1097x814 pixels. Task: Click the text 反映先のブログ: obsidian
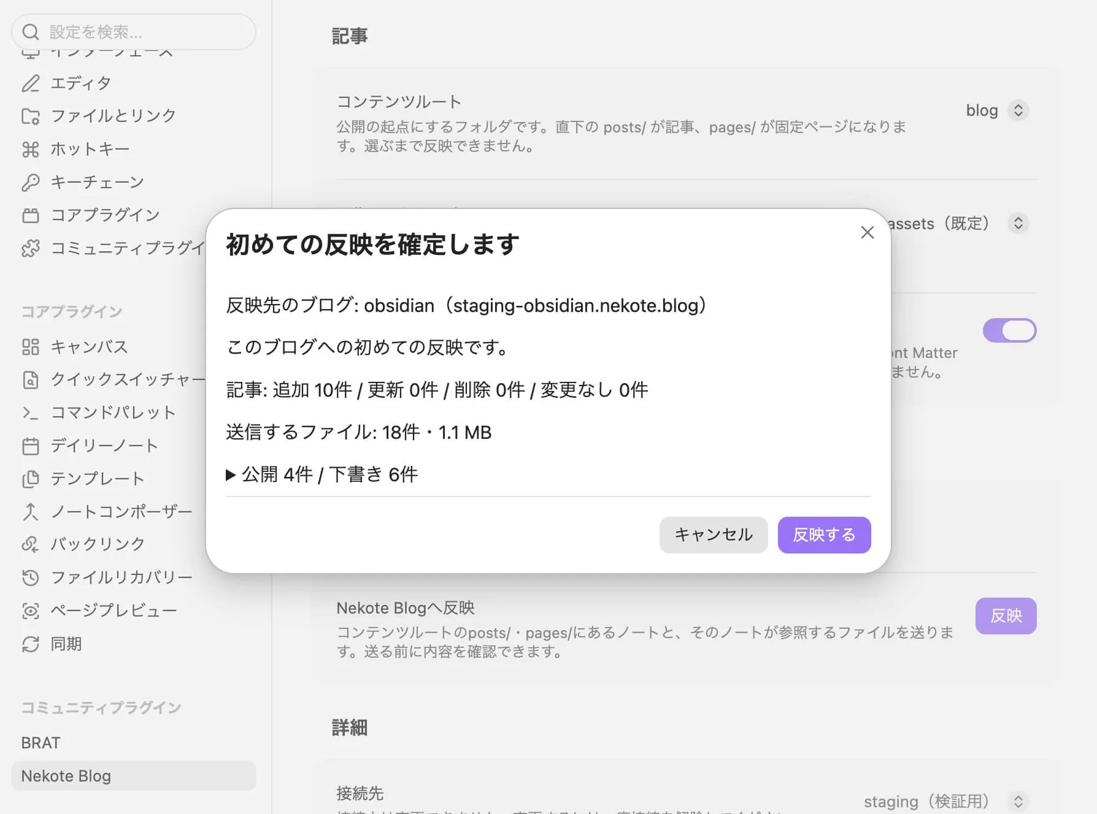[x=331, y=305]
